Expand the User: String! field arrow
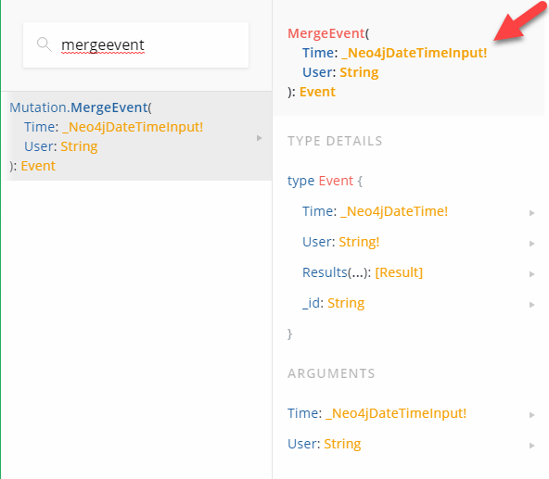Screen dimensions: 549x479 coord(532,244)
